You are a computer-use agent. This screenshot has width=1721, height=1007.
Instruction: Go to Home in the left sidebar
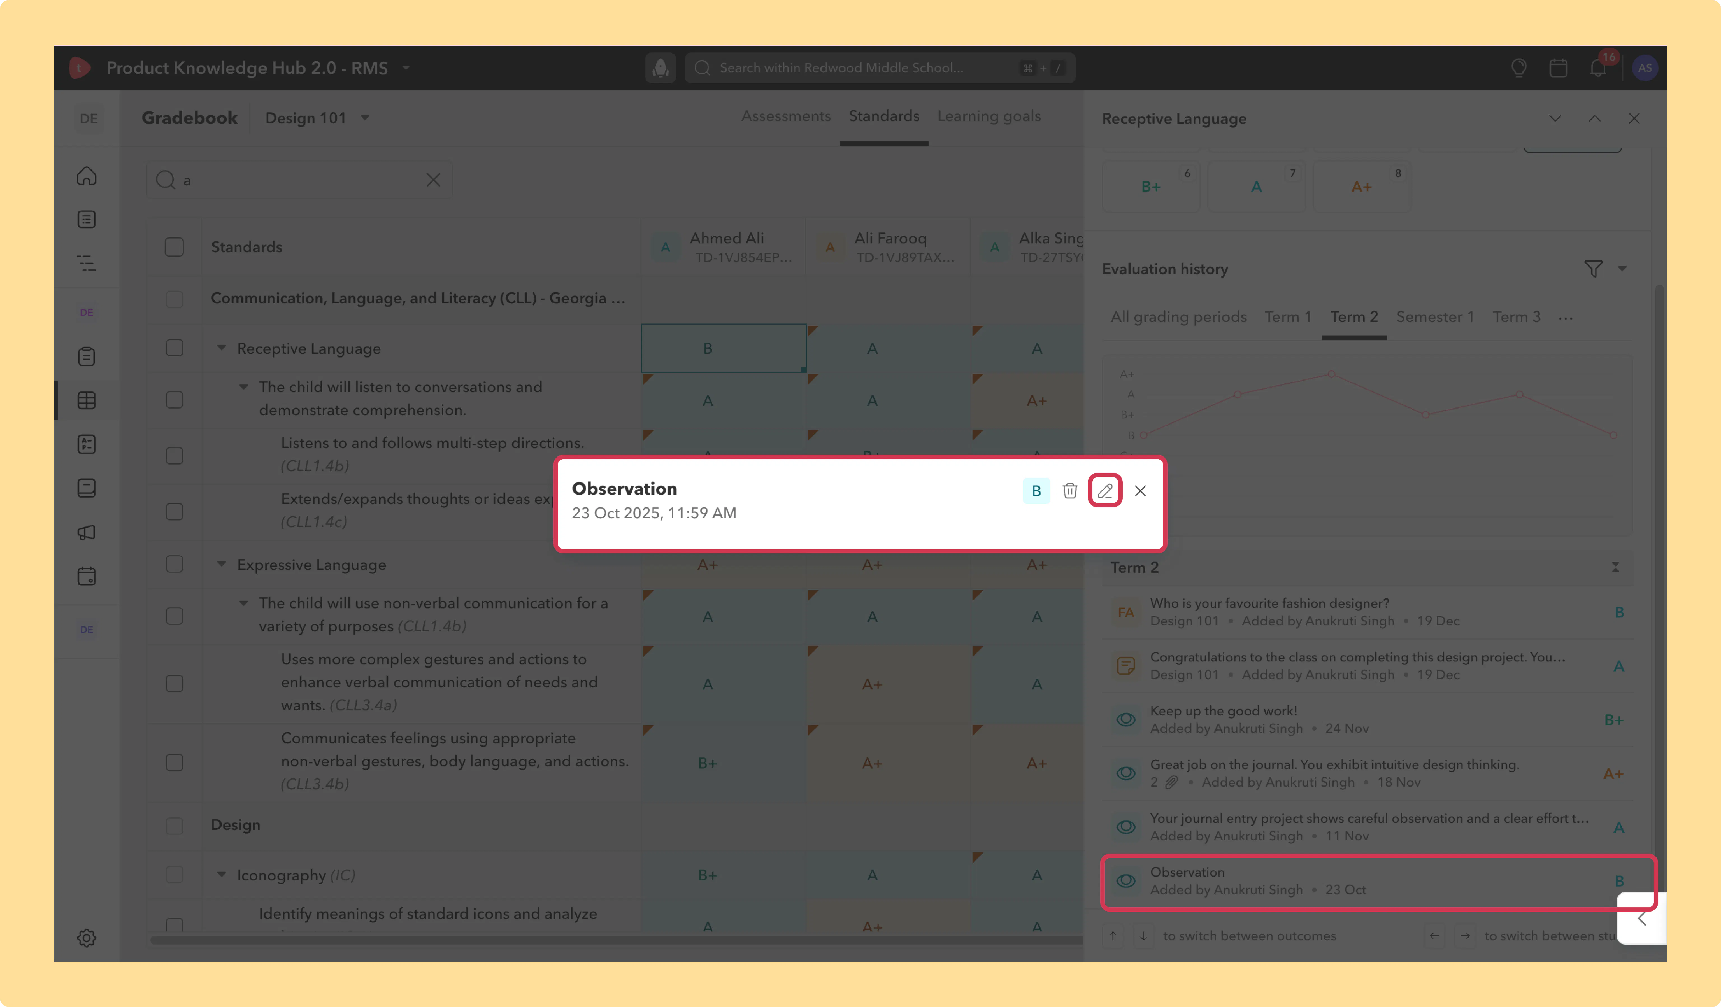[x=87, y=176]
